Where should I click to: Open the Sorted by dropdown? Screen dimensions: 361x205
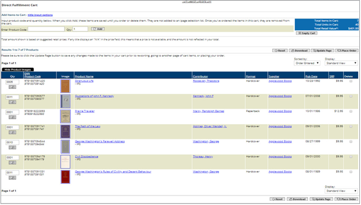tap(307, 63)
